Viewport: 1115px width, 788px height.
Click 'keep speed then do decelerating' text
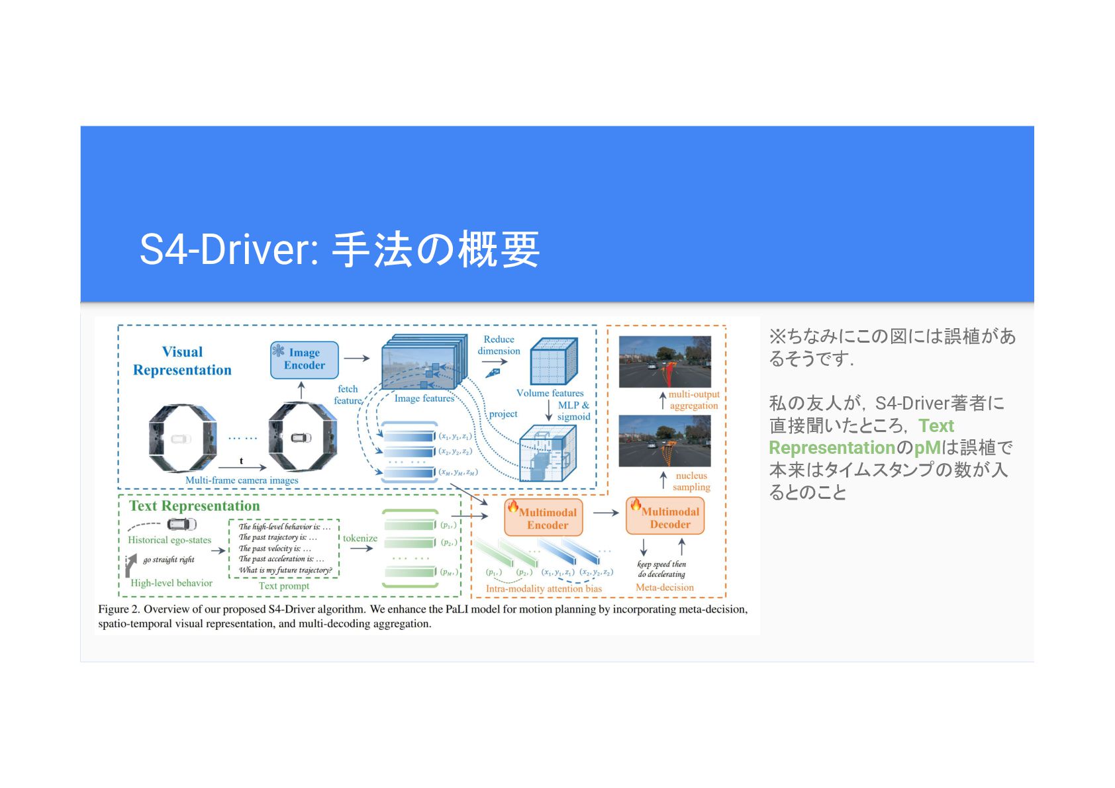tap(661, 569)
